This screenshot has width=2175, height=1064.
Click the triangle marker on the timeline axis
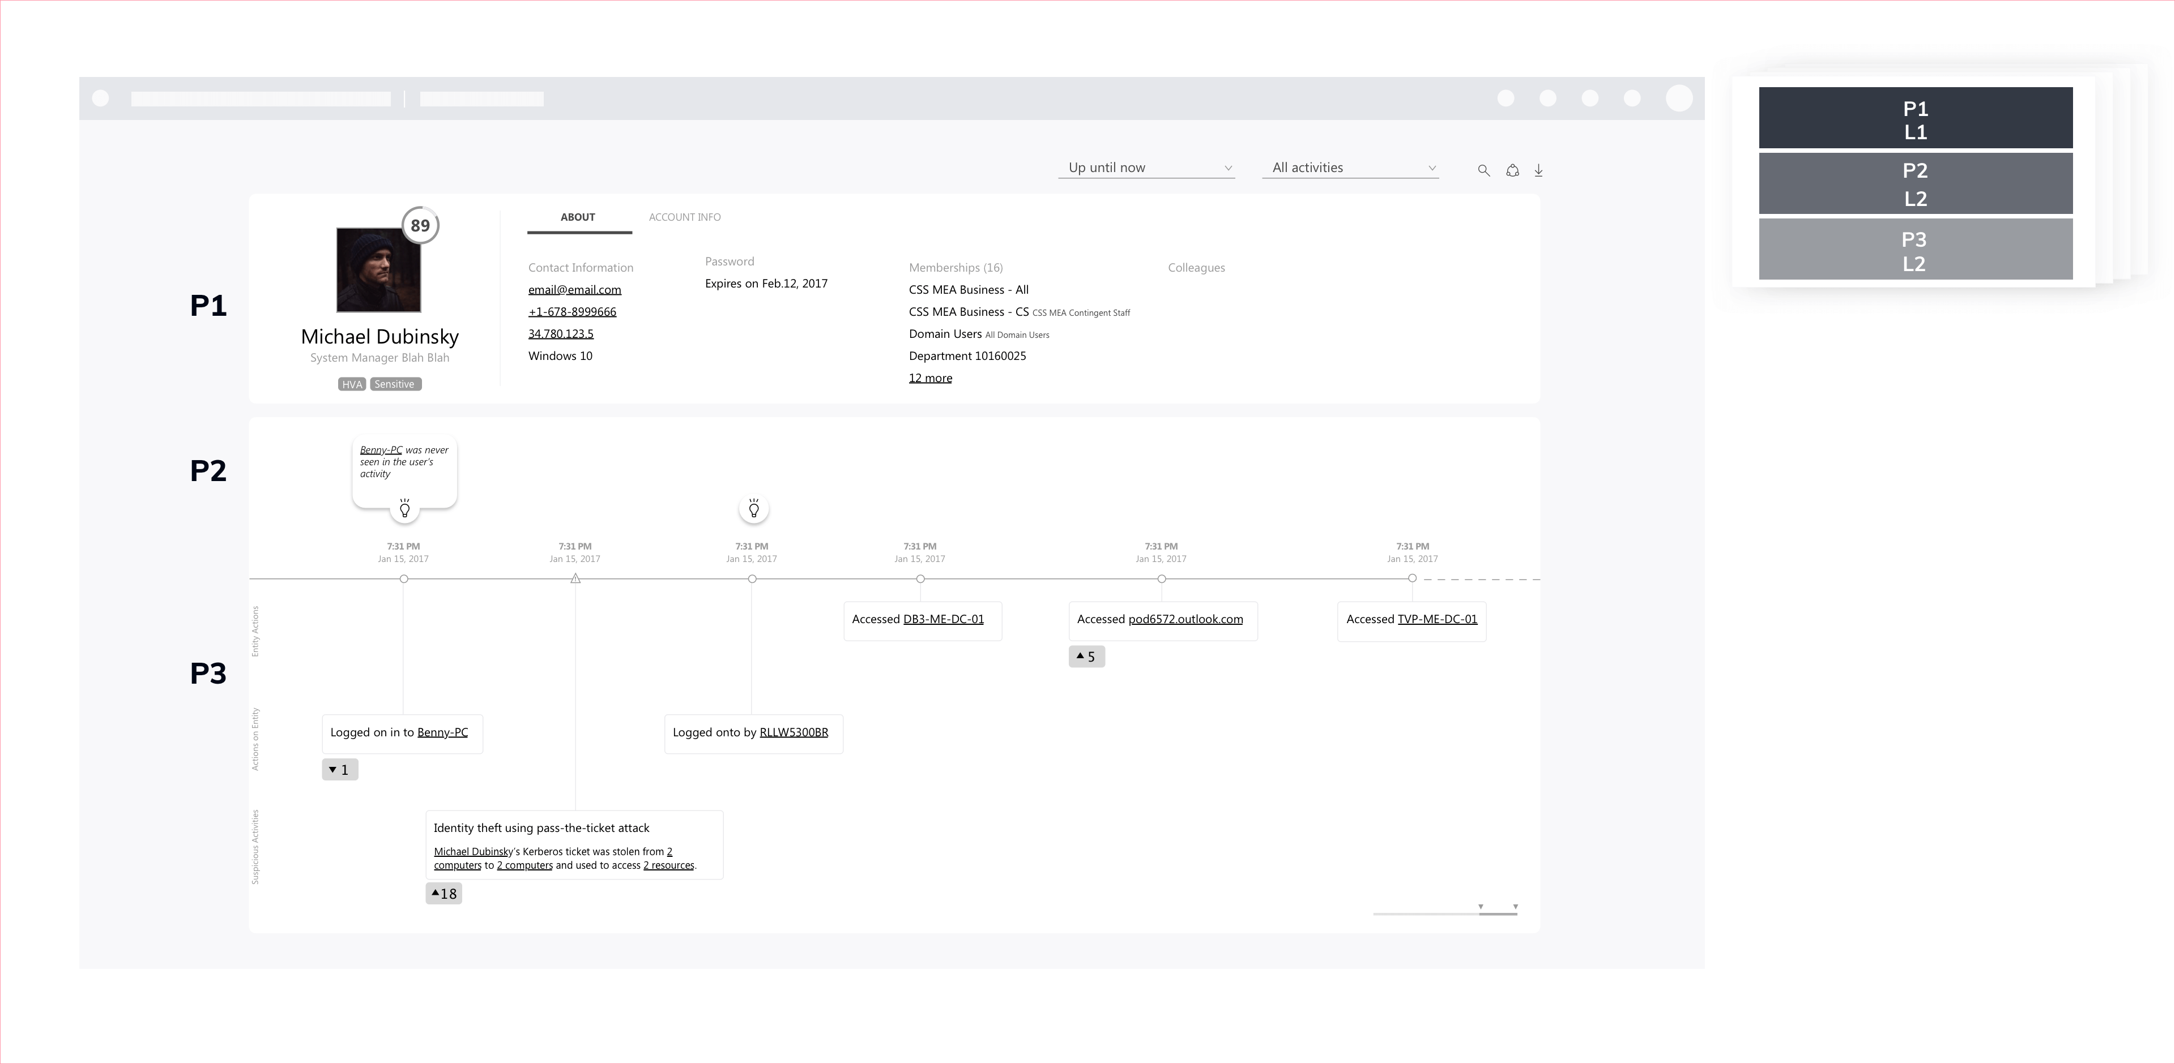[575, 579]
